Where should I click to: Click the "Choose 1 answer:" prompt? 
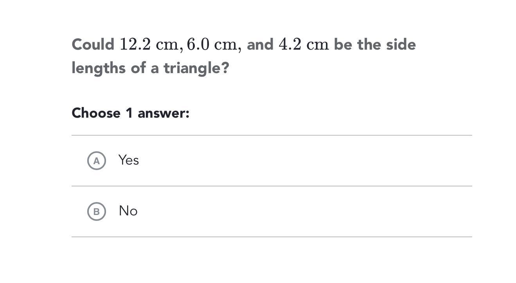(x=130, y=113)
